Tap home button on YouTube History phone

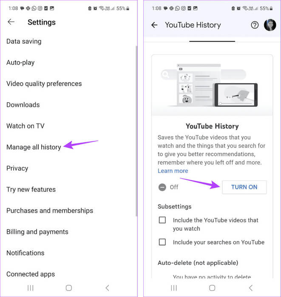(212, 288)
